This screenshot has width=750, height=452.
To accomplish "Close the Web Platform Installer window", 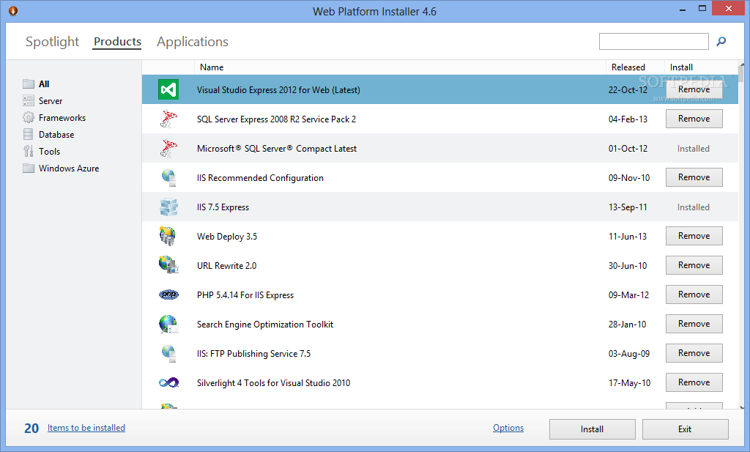I will pos(729,8).
